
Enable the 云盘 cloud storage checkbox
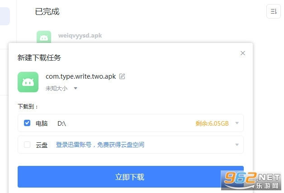[27, 145]
